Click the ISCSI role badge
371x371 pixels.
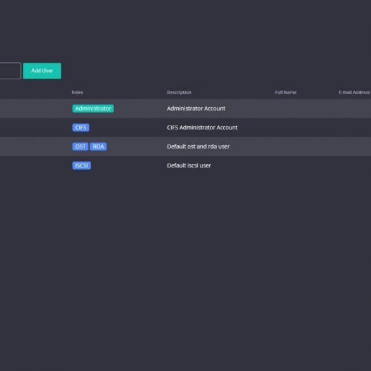(81, 166)
